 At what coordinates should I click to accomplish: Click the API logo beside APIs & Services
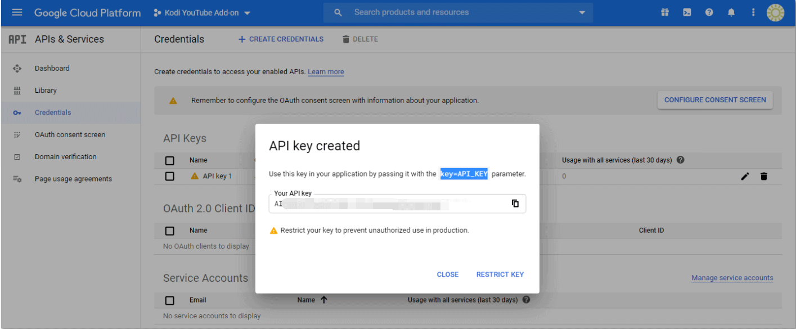(17, 39)
